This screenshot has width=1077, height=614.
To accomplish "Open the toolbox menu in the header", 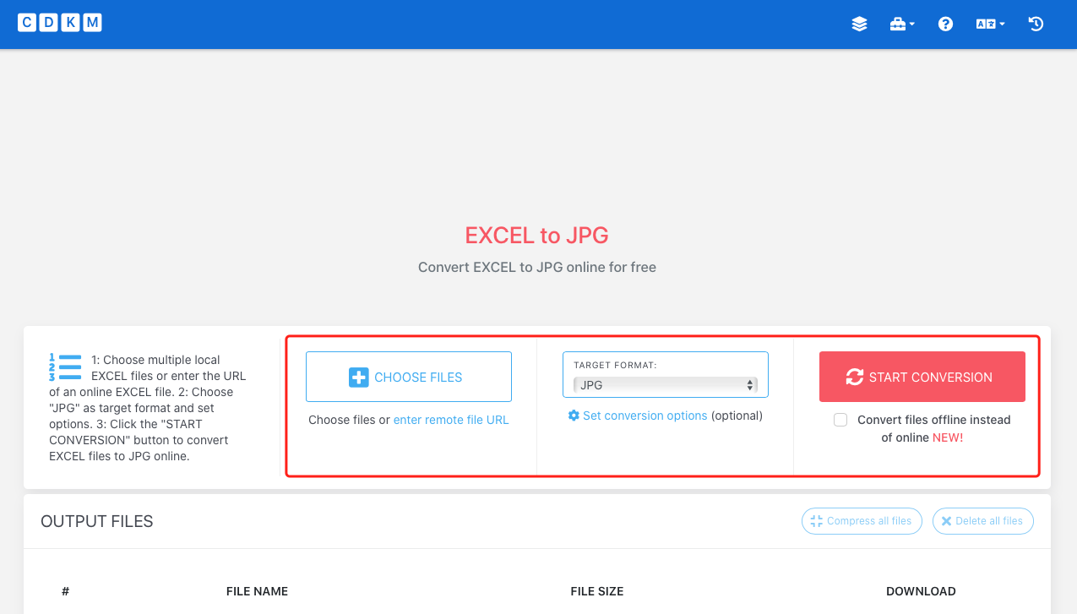I will (x=898, y=24).
